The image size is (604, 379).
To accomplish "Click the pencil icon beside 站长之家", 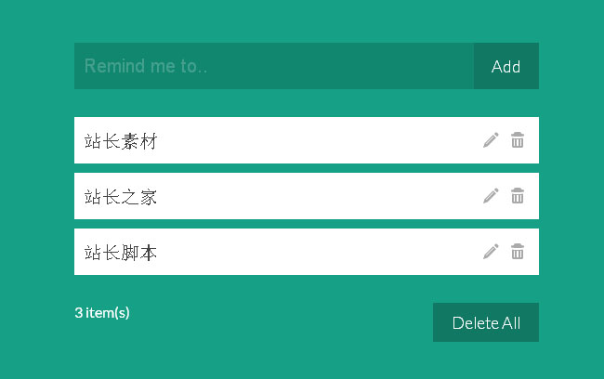I will pyautogui.click(x=491, y=196).
